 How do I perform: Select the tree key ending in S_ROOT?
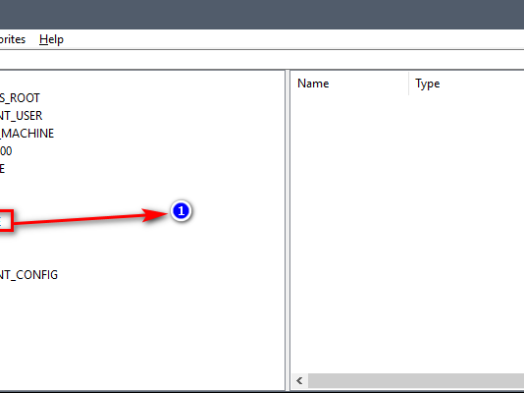coord(20,98)
